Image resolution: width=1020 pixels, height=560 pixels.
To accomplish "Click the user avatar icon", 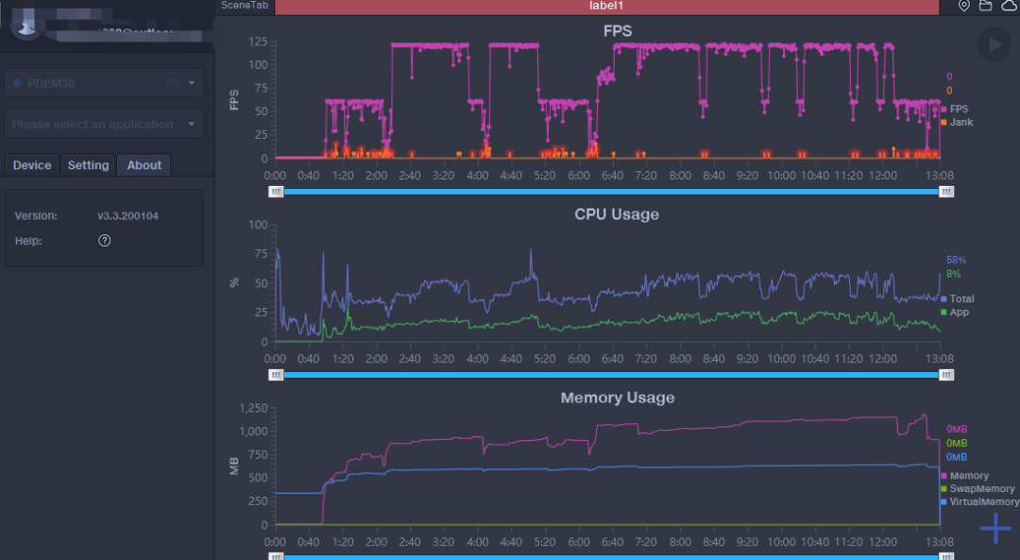I will 24,24.
